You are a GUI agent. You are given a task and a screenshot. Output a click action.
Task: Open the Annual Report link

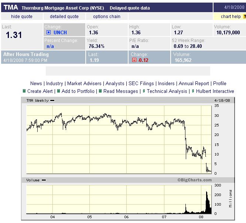pos(194,83)
